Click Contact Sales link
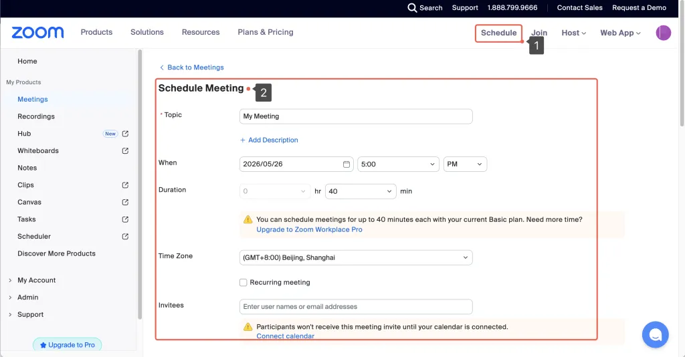The height and width of the screenshot is (357, 685). pos(579,8)
